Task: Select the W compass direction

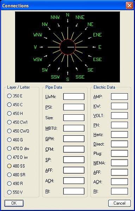Action: pos(35,47)
